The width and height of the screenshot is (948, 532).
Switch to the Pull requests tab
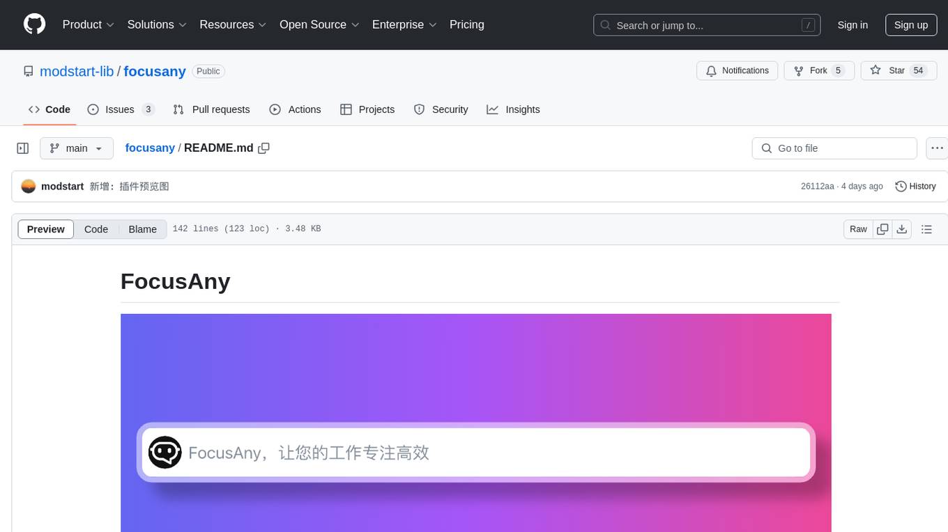211,109
